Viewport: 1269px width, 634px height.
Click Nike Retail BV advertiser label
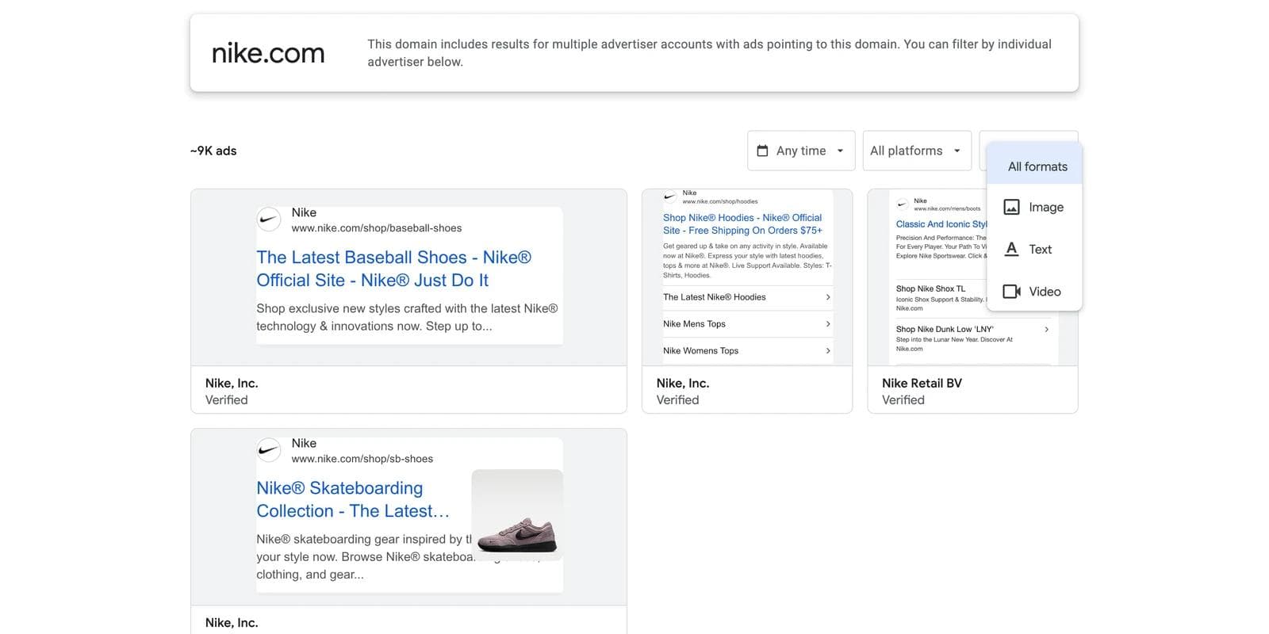[x=922, y=383]
